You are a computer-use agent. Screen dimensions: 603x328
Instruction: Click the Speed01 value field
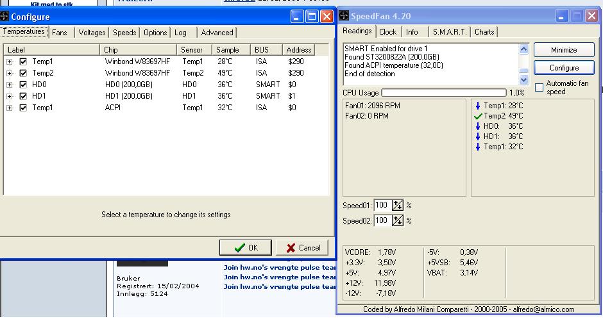click(x=382, y=205)
